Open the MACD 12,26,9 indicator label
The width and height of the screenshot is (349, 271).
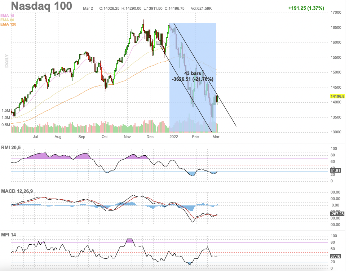17,191
